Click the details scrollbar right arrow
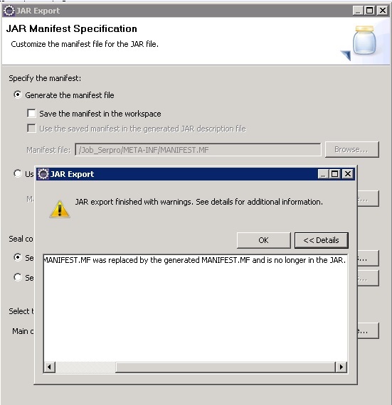Viewport: 392px width, 405px height. pyautogui.click(x=341, y=367)
